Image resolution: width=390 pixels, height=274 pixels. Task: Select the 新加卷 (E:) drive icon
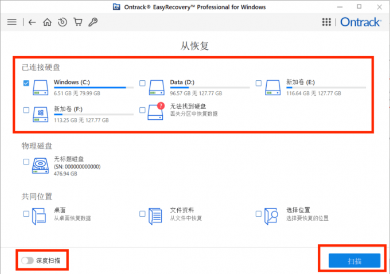[273, 88]
